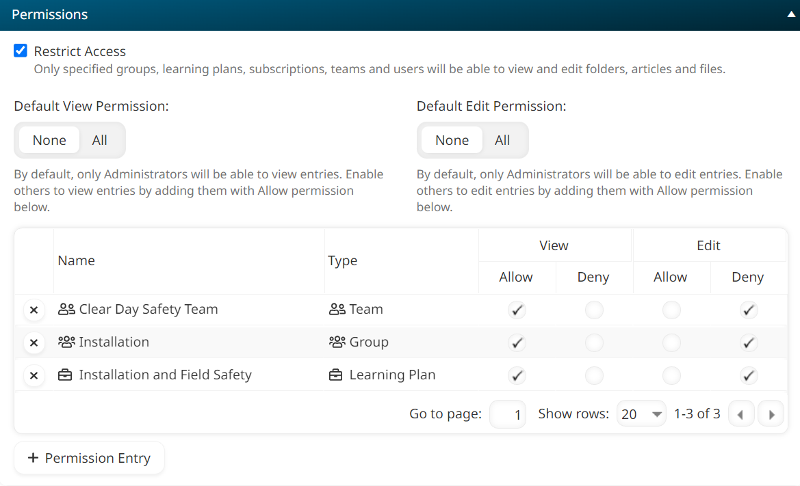
Task: Toggle View Deny for the Installation row
Action: [x=594, y=342]
